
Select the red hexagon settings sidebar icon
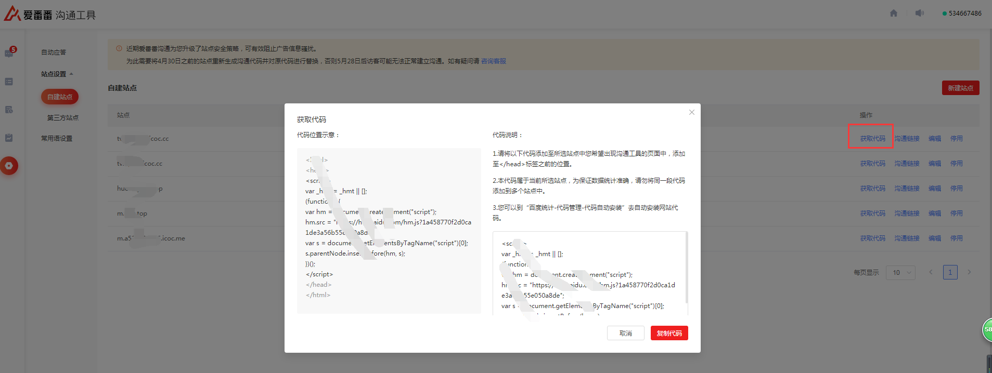(9, 166)
